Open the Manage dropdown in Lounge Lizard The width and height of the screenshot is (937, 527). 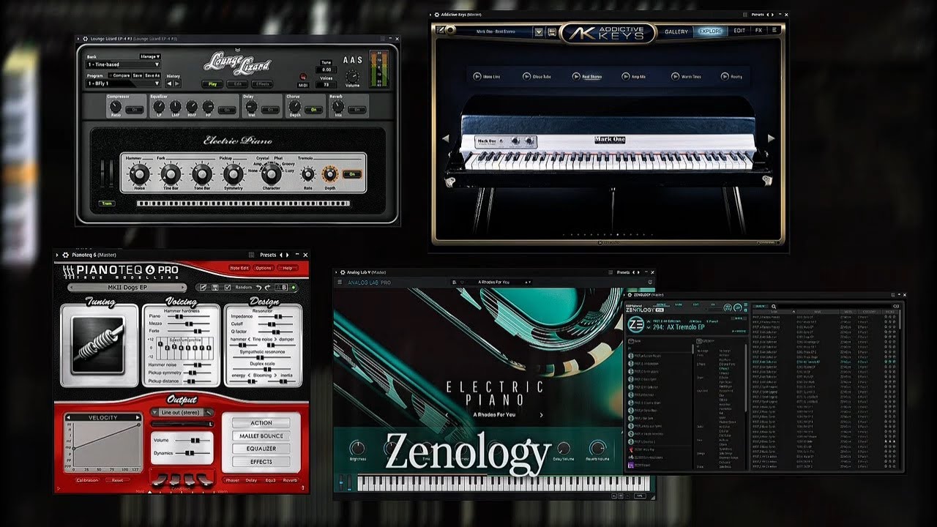150,56
